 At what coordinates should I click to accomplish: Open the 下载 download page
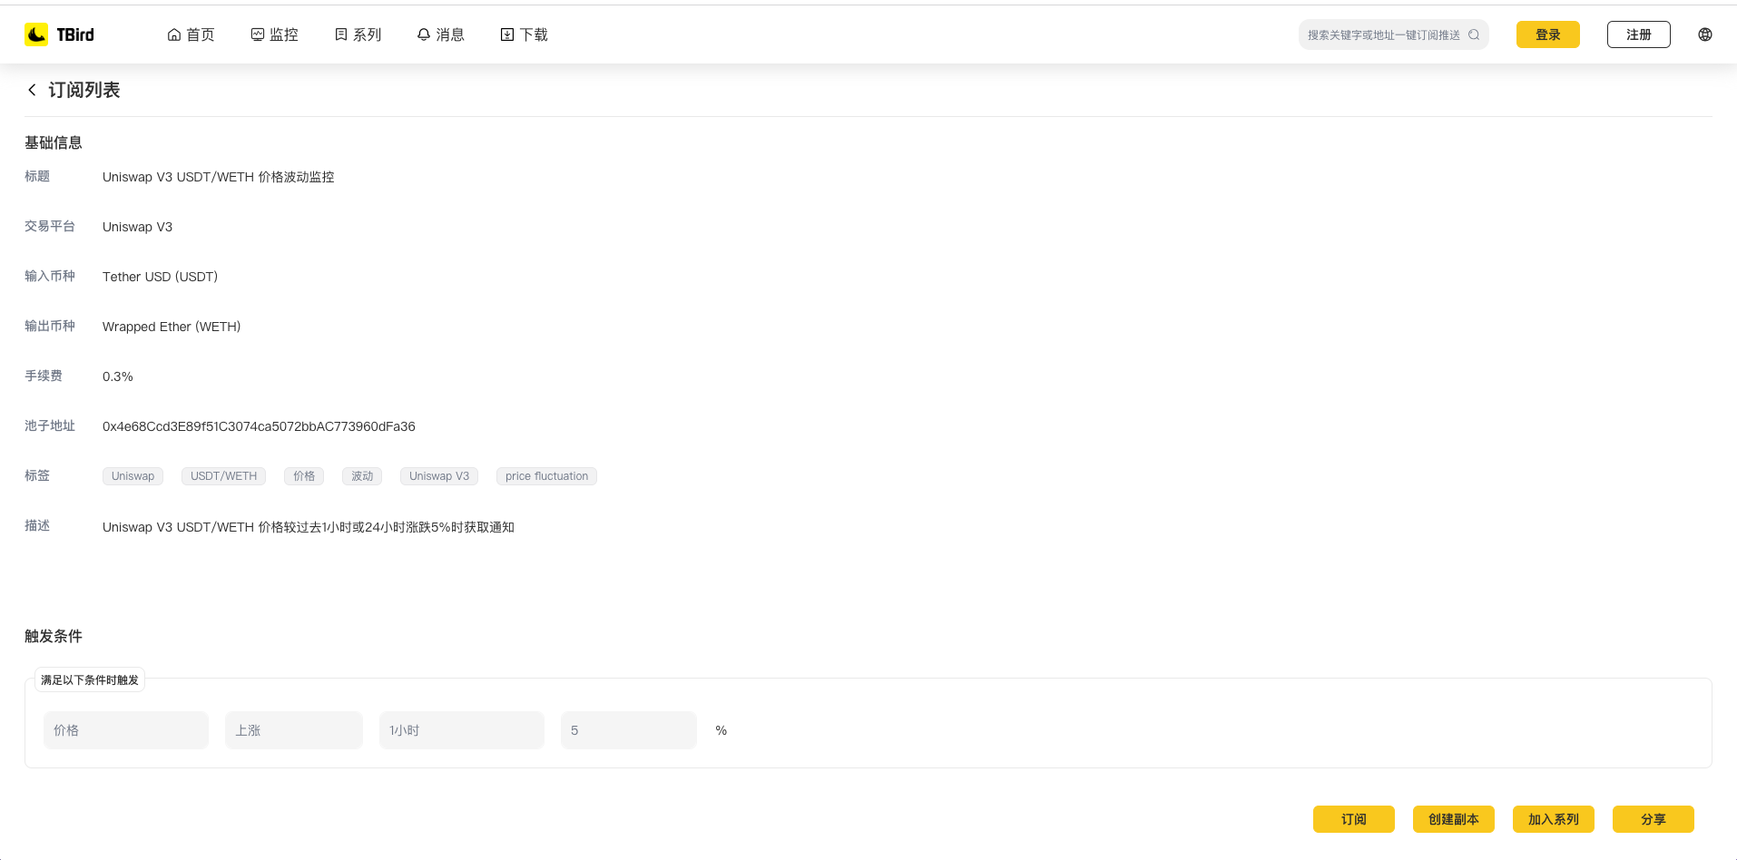pos(524,34)
